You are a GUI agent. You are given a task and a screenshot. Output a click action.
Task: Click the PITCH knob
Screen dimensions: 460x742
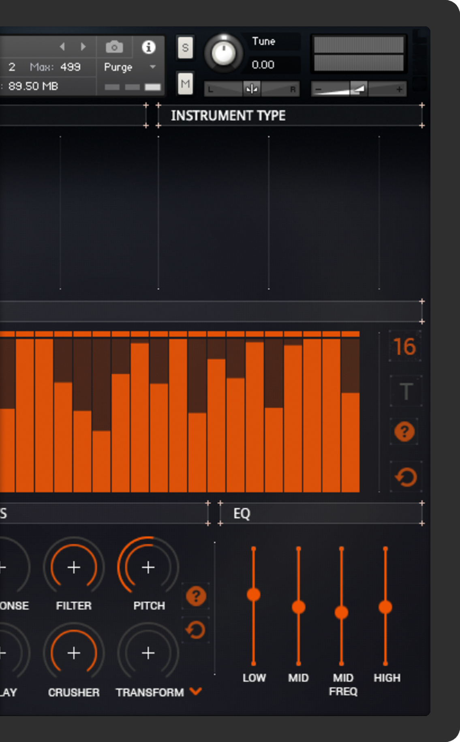pyautogui.click(x=148, y=567)
